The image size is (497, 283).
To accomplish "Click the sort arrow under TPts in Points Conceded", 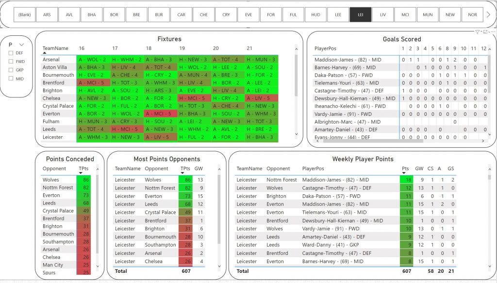I will point(82,173).
